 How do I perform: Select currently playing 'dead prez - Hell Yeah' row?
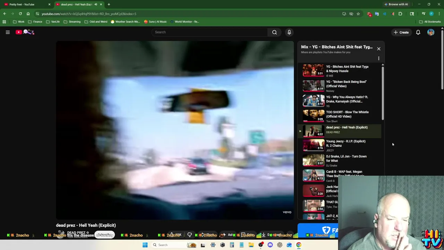339,131
